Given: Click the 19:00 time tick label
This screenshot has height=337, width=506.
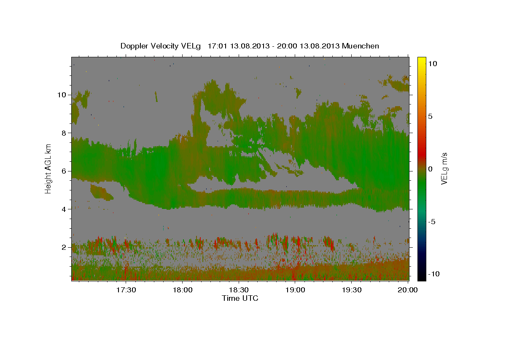Looking at the screenshot, I should tap(296, 290).
